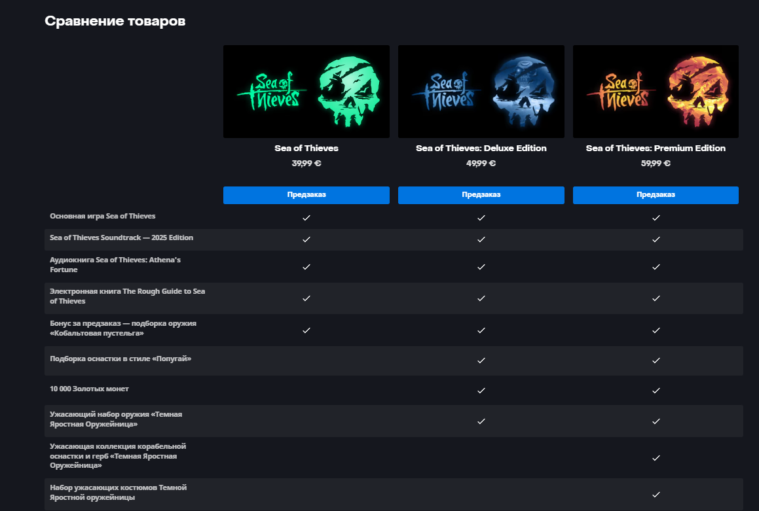This screenshot has height=511, width=759.
Task: Click the Набор ужасающих костюмов row label
Action: [x=118, y=492]
